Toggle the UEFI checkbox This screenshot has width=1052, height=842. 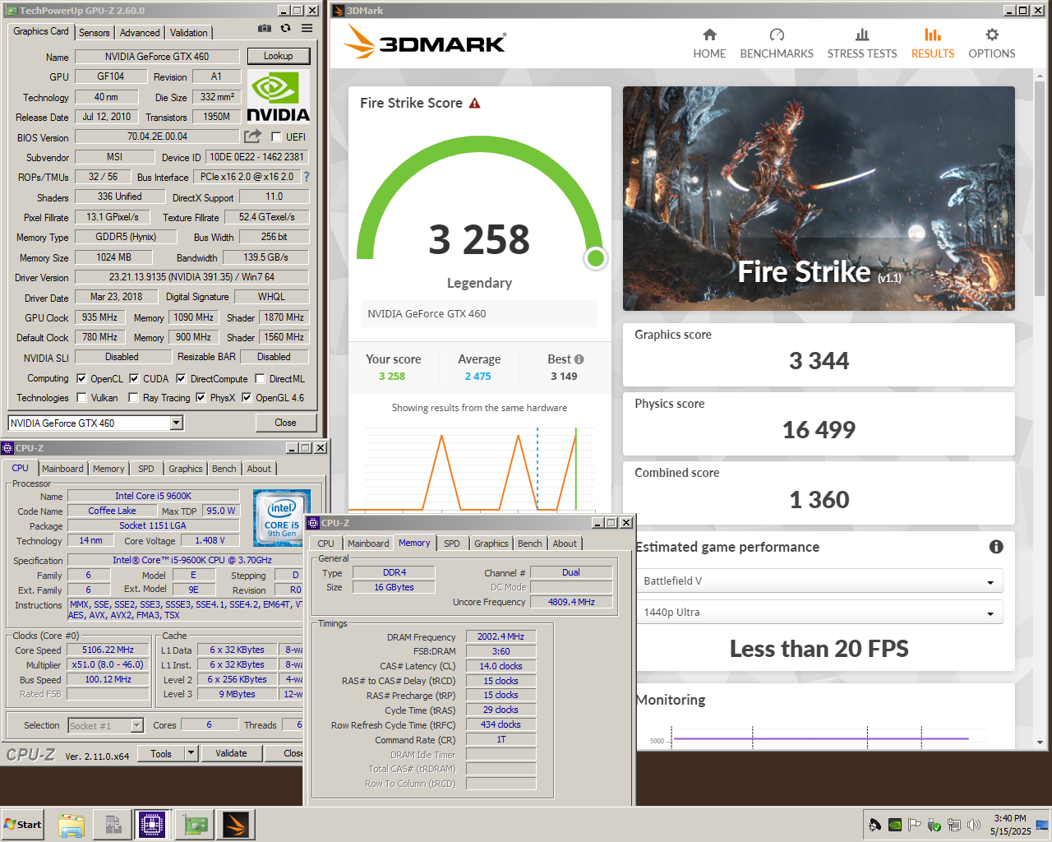(276, 137)
